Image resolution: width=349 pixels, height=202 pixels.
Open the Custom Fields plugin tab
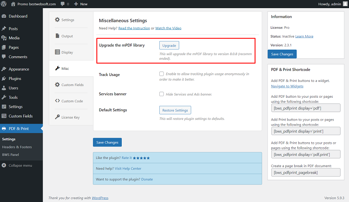71,85
